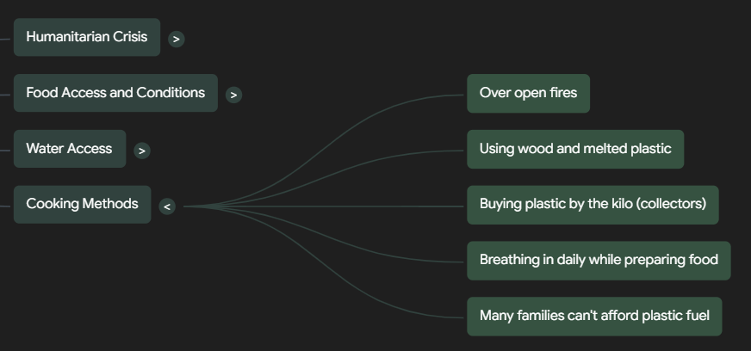Click the Water Access node
The width and height of the screenshot is (751, 351).
69,149
